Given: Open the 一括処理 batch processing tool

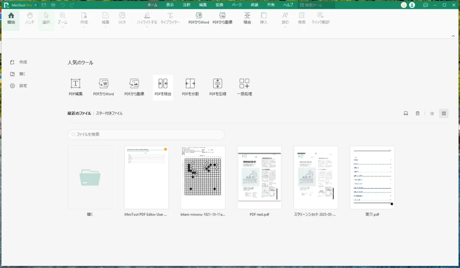Looking at the screenshot, I should point(245,87).
